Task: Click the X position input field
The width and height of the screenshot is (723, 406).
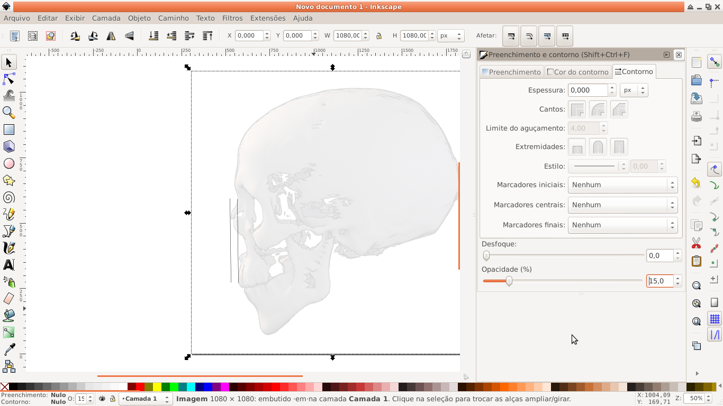Action: tap(248, 36)
